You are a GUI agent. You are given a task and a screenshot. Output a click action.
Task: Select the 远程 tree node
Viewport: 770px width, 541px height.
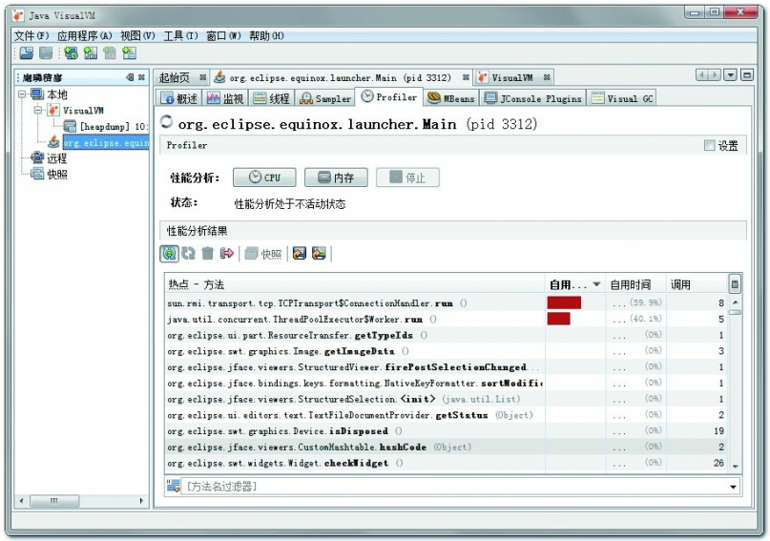[x=56, y=158]
